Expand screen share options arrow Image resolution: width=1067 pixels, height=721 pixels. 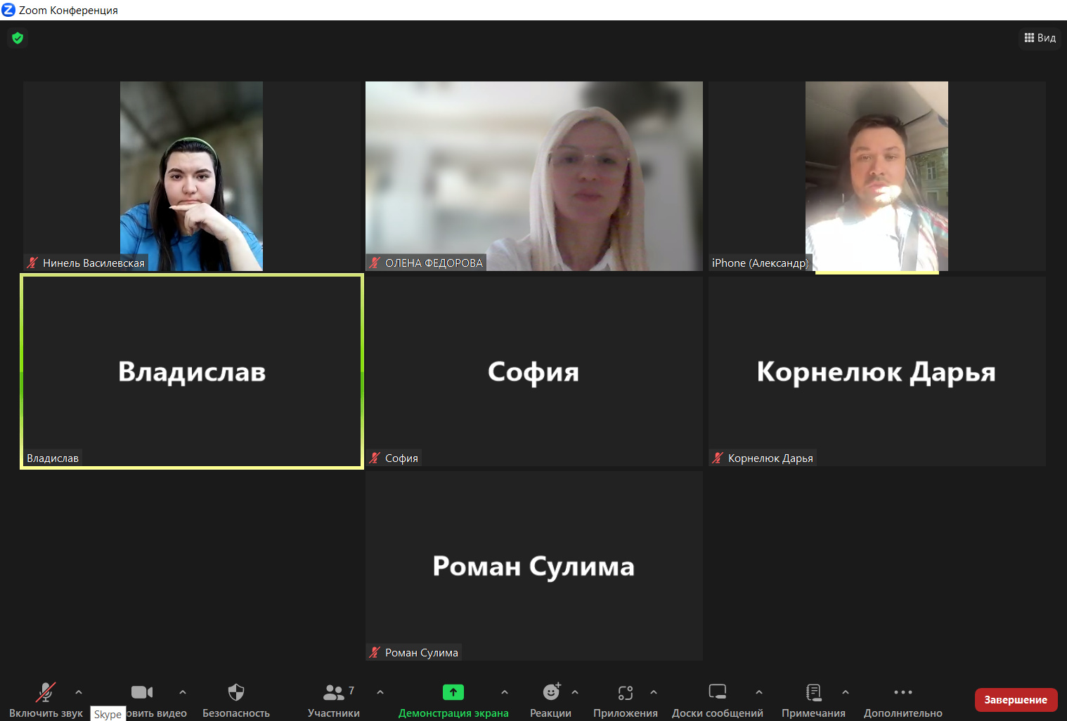pyautogui.click(x=505, y=692)
